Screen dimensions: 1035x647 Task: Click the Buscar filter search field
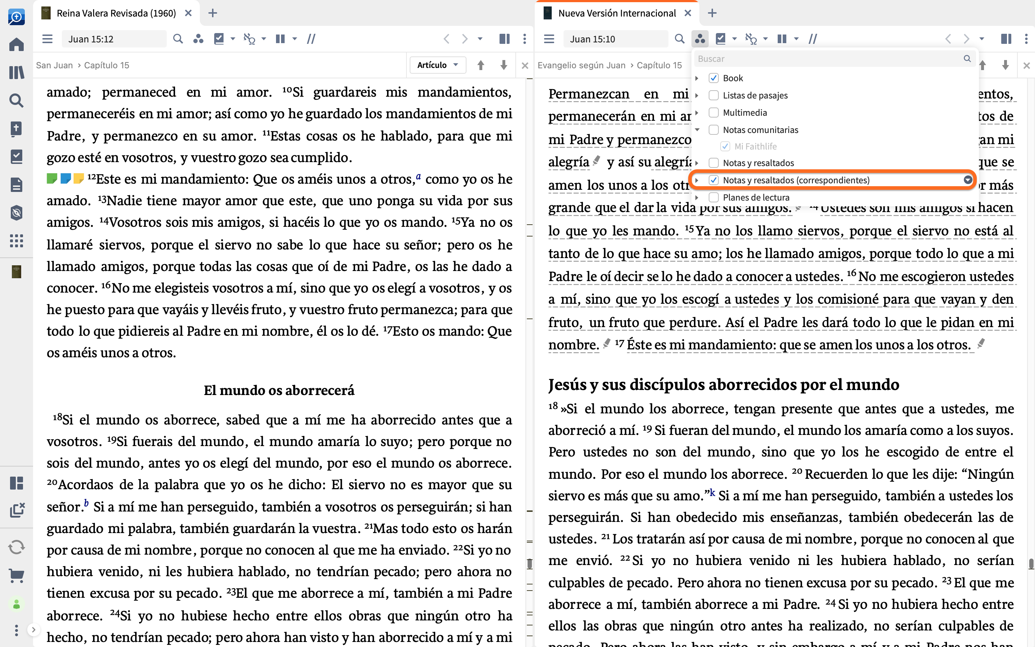834,59
